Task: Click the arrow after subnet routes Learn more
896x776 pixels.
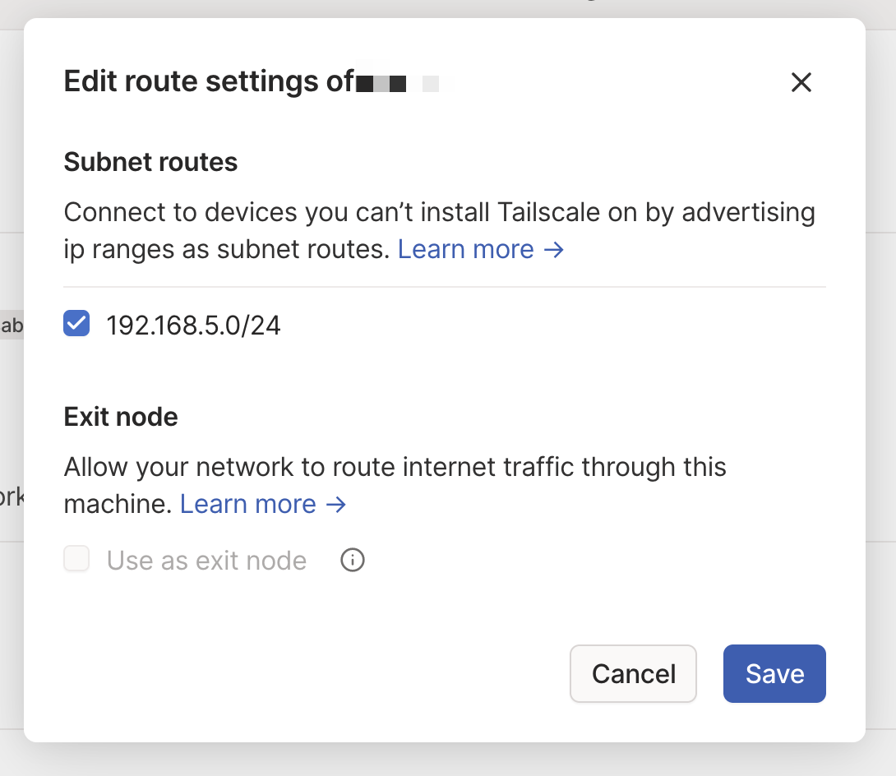Action: point(554,249)
